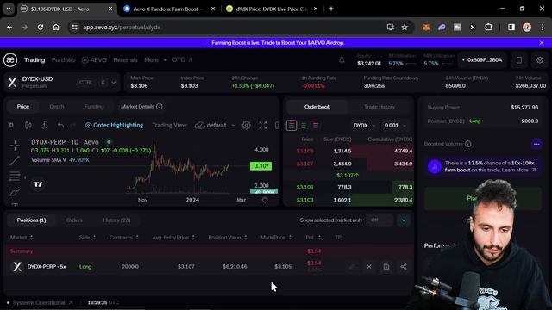The image size is (552, 310).
Task: Click the mobile device icon in header
Action: pyautogui.click(x=519, y=60)
